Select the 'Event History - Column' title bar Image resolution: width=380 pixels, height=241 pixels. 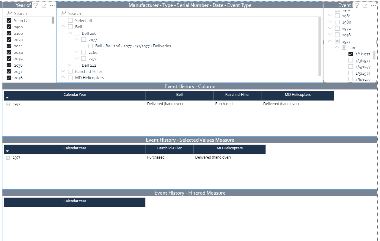190,86
